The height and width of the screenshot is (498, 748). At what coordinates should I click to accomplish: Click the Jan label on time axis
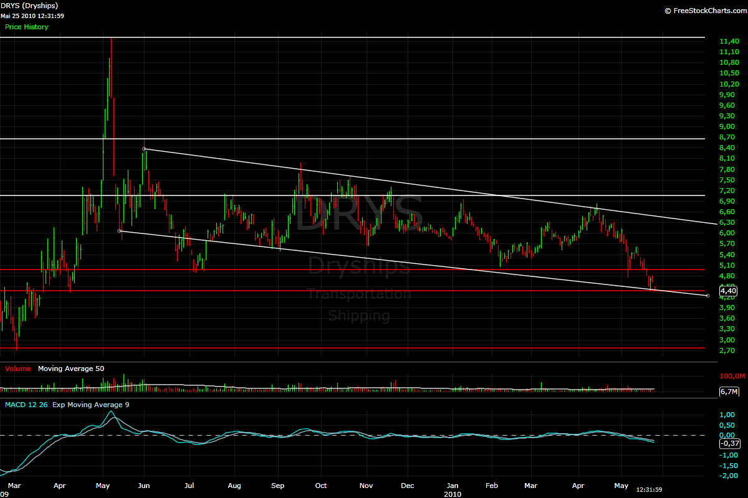(x=453, y=486)
